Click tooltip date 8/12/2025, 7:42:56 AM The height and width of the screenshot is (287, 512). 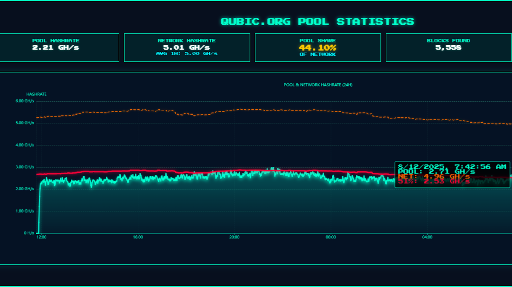pos(452,167)
